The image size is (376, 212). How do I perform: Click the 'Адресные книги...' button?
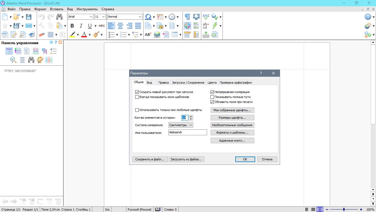(x=233, y=141)
